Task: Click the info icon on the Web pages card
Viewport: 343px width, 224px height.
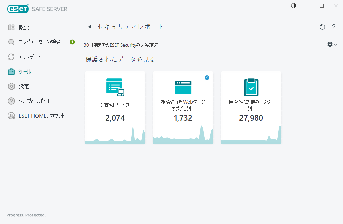Action: coord(207,77)
